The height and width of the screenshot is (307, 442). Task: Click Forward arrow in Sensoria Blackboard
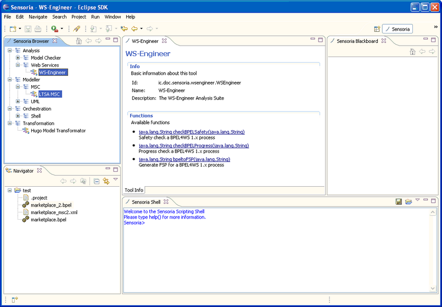pyautogui.click(x=432, y=52)
